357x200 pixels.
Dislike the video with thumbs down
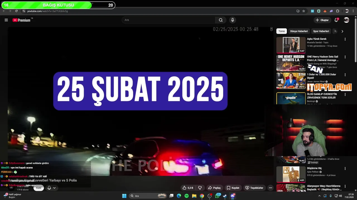point(200,188)
